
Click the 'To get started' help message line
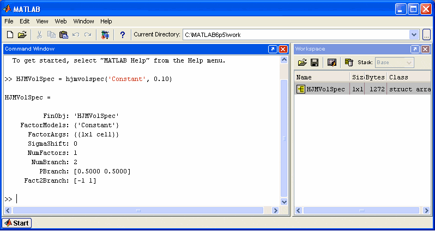coord(119,60)
